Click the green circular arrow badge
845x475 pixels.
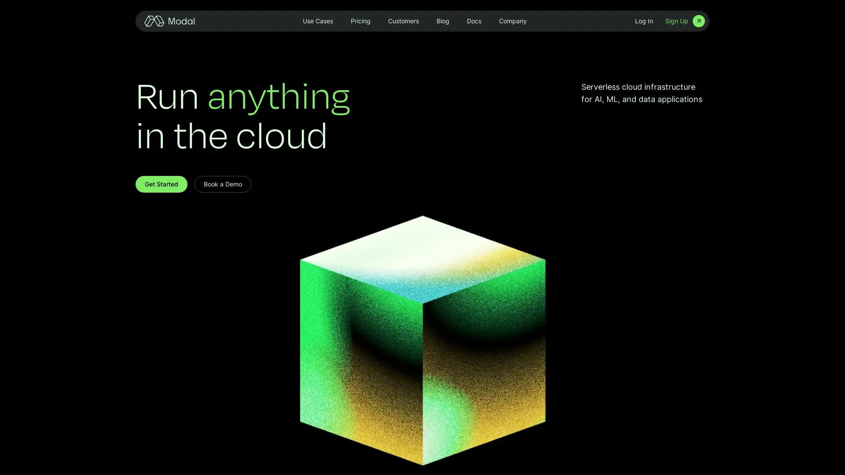698,21
